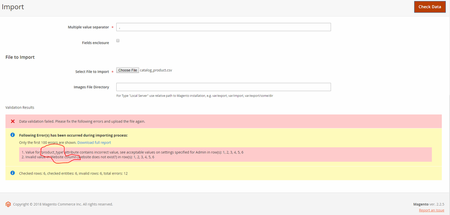Open the Download full report link
Viewport: 450px width, 215px height.
coord(94,142)
